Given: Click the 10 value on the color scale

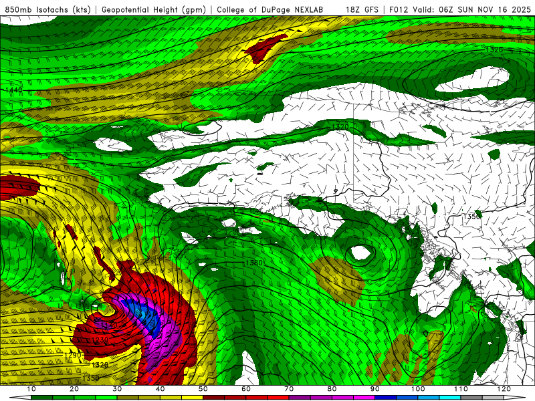Looking at the screenshot, I should click(x=31, y=389).
